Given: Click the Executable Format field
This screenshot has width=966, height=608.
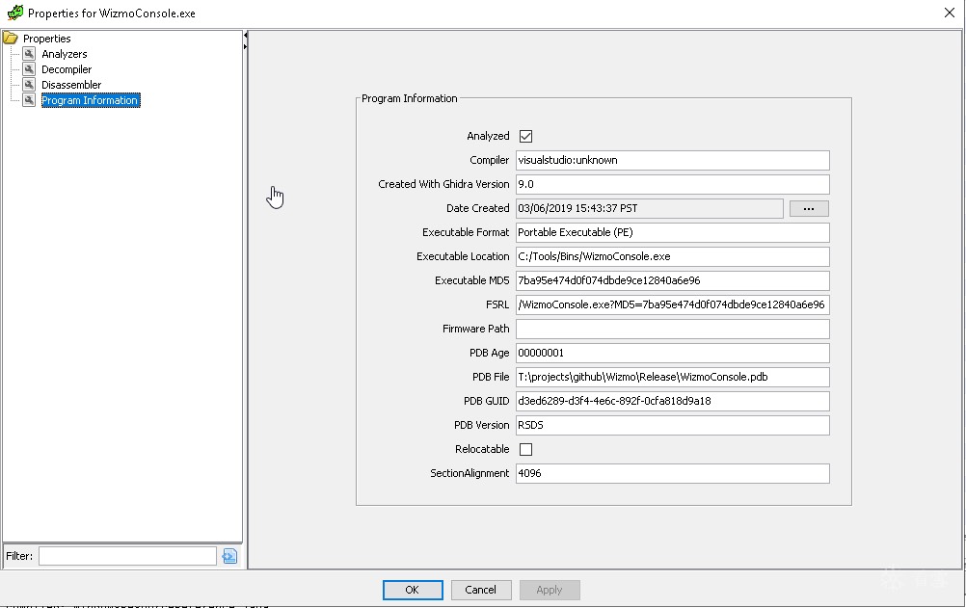Looking at the screenshot, I should point(673,232).
